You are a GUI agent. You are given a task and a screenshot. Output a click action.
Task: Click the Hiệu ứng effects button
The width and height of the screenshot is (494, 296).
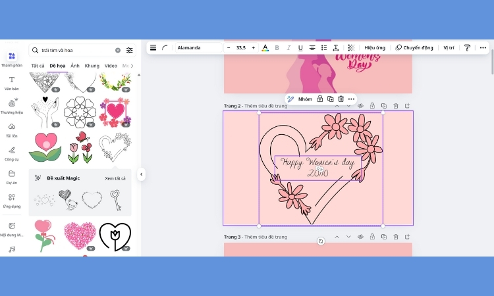point(375,48)
